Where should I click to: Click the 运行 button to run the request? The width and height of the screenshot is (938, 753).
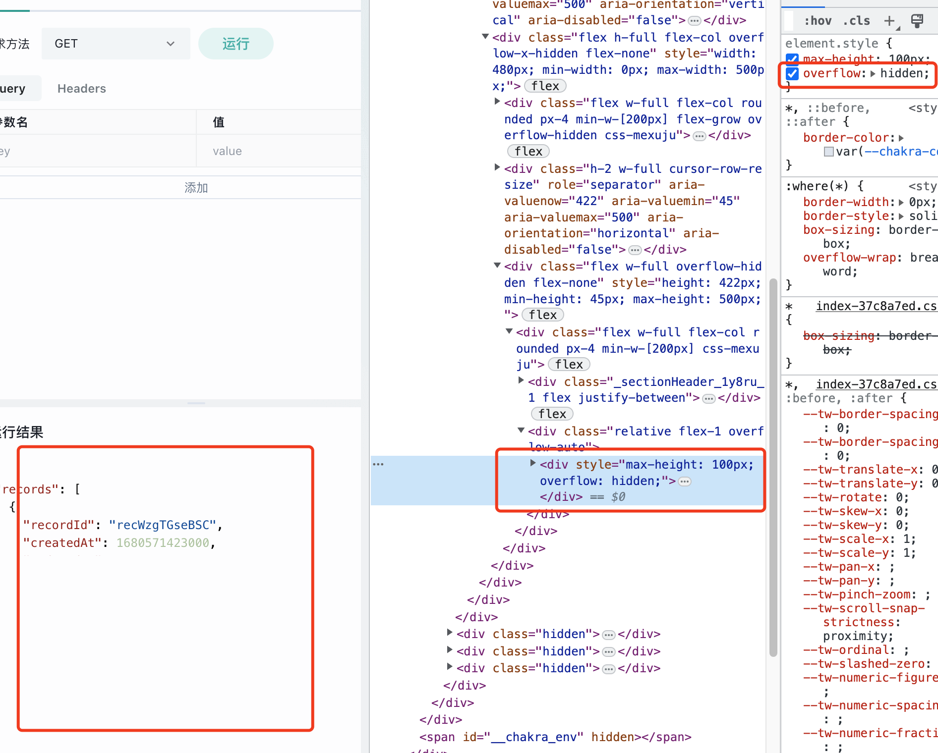pos(235,44)
